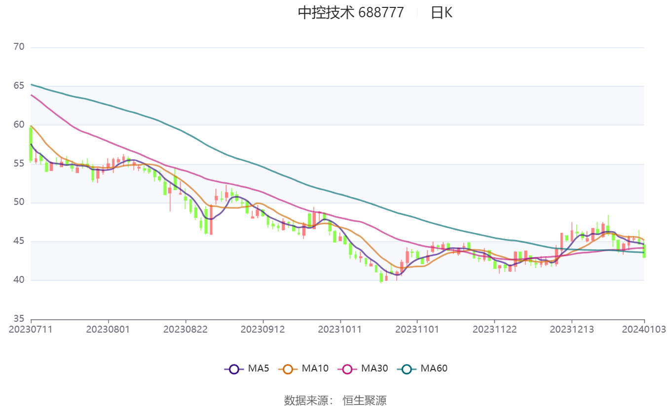The width and height of the screenshot is (671, 408).
Task: Click the x-axis date 20231122
Action: coord(494,329)
